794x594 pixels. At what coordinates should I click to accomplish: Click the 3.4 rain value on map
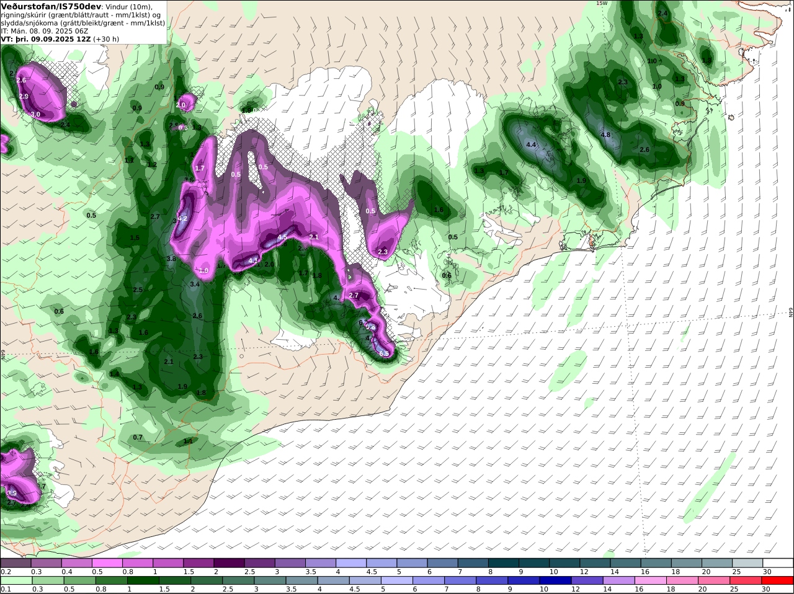[x=194, y=284]
